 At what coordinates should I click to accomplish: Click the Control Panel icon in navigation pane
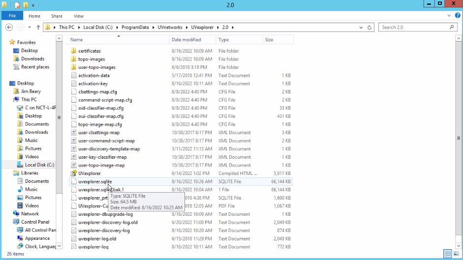coord(16,222)
